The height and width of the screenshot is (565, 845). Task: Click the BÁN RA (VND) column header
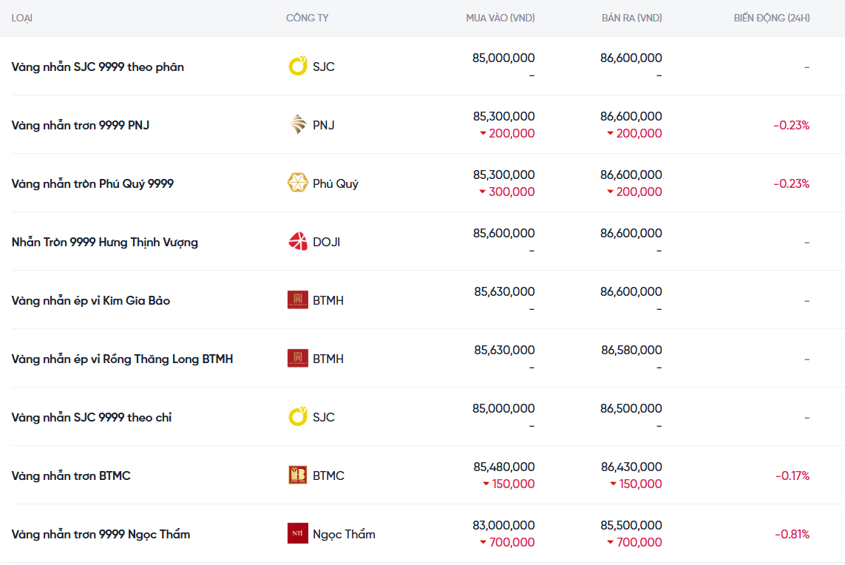tap(631, 18)
